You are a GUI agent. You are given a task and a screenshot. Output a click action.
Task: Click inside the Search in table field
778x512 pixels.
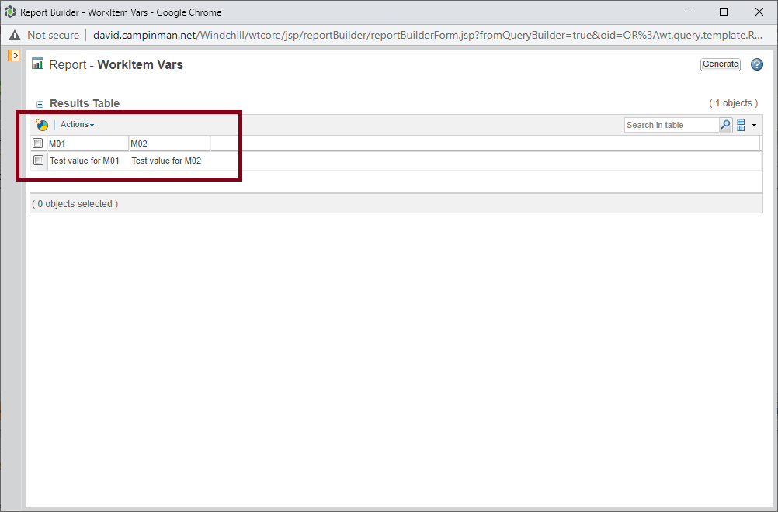(670, 124)
